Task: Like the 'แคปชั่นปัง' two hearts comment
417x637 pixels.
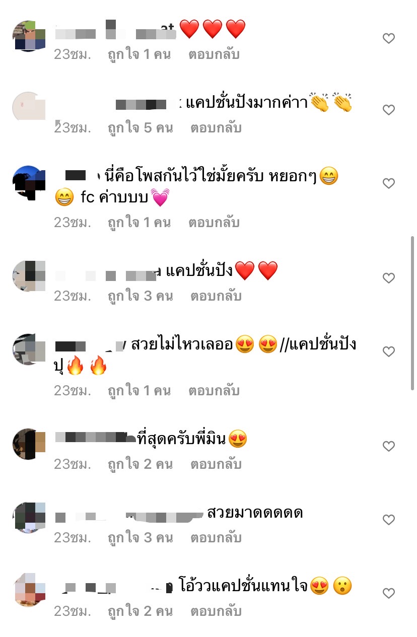Action: pos(389,278)
